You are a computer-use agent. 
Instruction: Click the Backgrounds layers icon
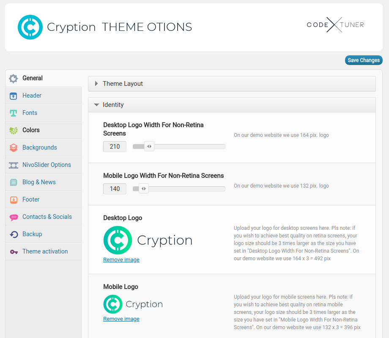pyautogui.click(x=14, y=148)
